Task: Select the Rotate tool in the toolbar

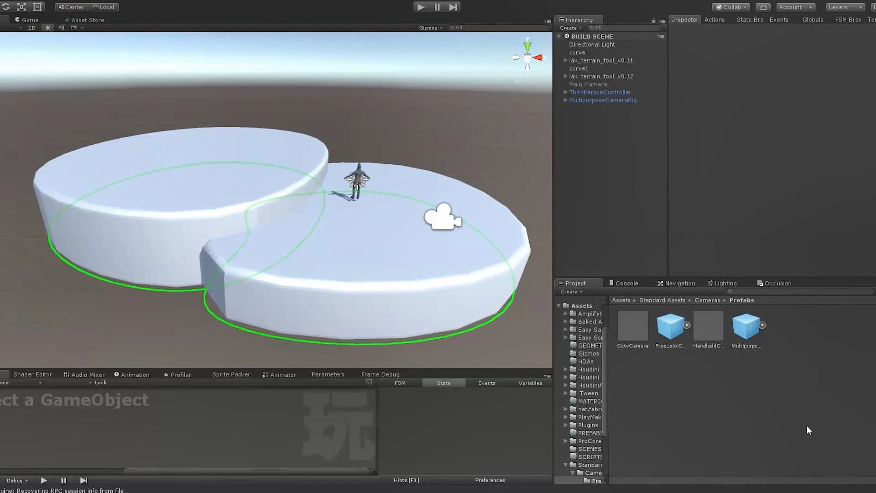Action: point(6,7)
